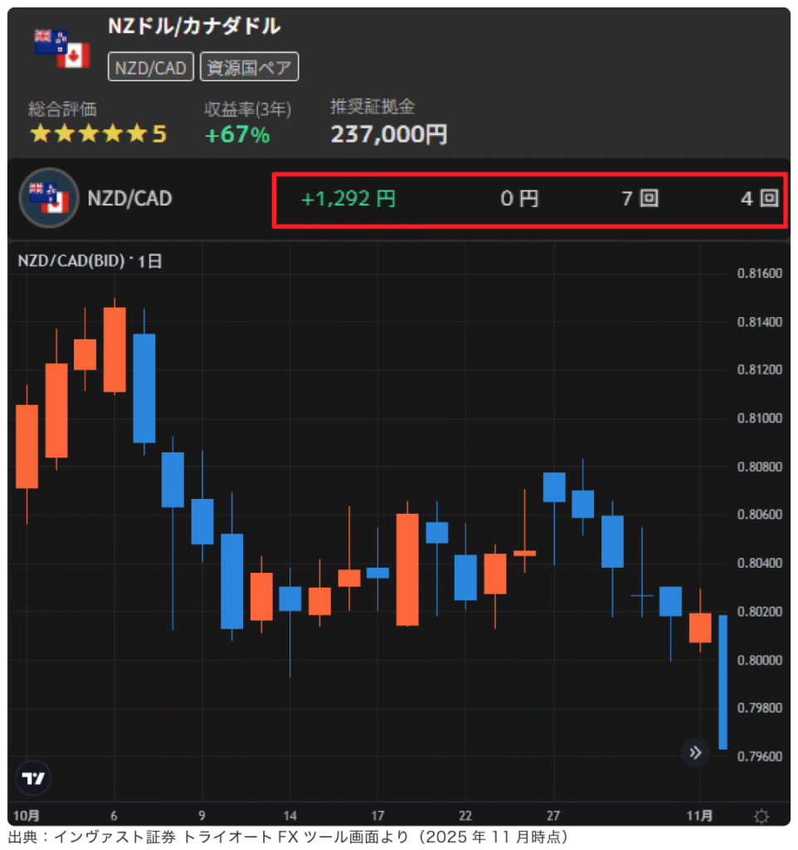This screenshot has width=798, height=850.
Task: Click the NZドル/カナダドル title
Action: pos(194,27)
